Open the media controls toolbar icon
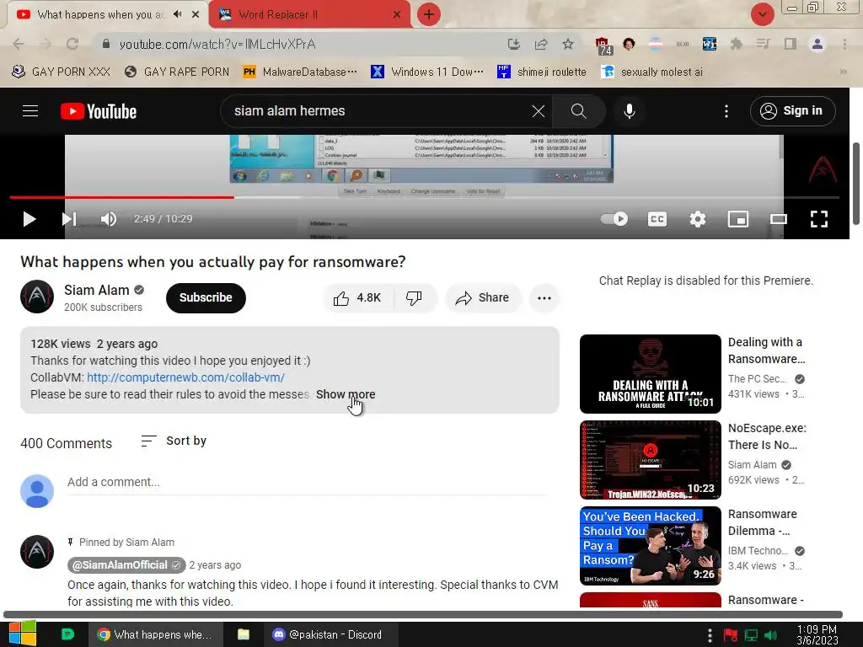Image resolution: width=863 pixels, height=647 pixels. pos(763,44)
